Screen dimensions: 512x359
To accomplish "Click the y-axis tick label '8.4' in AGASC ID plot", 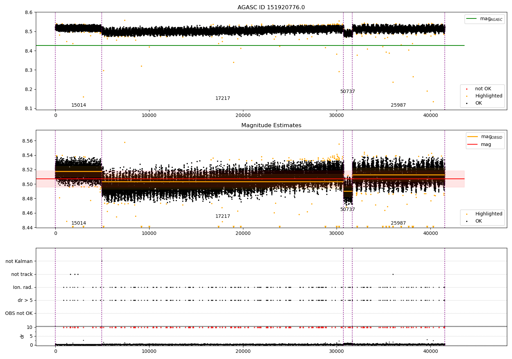I will coord(29,51).
